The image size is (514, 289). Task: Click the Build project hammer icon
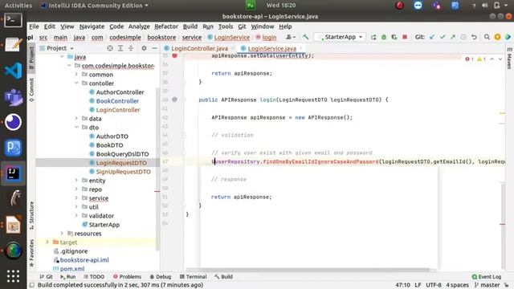(x=305, y=37)
